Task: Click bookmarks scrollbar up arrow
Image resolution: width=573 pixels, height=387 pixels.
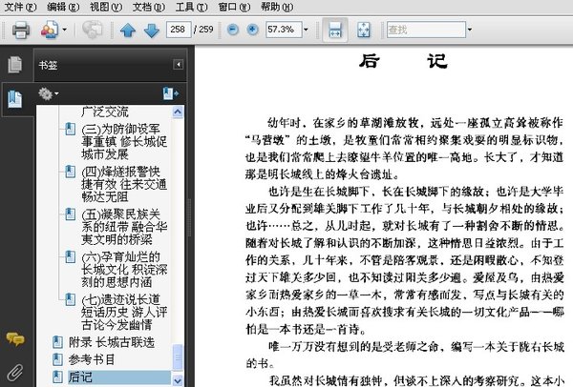Action: tap(178, 112)
